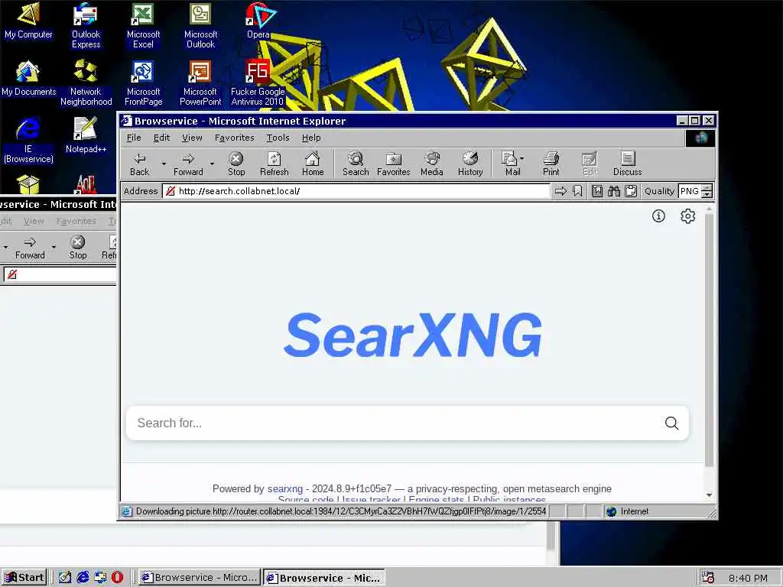
Task: Select the Microsoft FrontPage desktop shortcut
Action: (x=143, y=83)
